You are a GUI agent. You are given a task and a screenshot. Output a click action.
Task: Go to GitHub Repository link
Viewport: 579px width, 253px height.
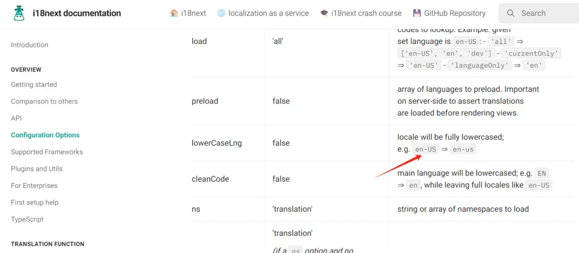455,13
